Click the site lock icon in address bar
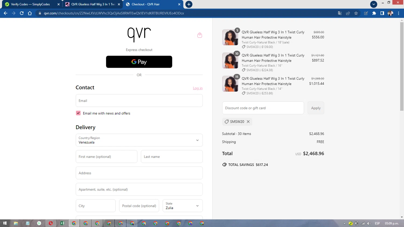Screen dimensions: 404x227 tap(40, 13)
